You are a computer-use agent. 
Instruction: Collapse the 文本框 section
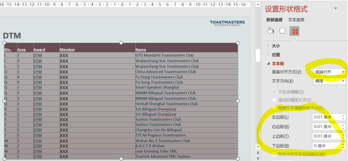pyautogui.click(x=269, y=64)
